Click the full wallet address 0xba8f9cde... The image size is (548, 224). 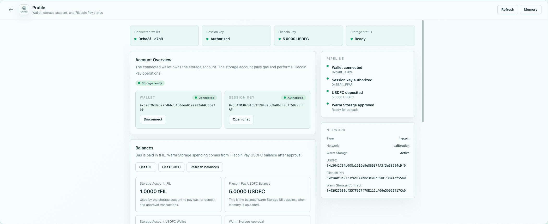pos(177,107)
